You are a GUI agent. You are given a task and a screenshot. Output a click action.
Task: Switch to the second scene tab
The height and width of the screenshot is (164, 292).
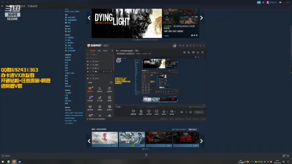coord(99,51)
